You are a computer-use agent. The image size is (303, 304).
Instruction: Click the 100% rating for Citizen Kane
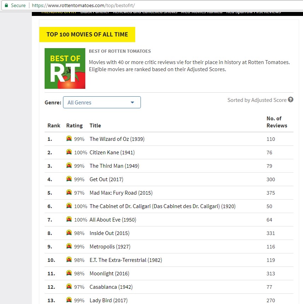(x=81, y=153)
